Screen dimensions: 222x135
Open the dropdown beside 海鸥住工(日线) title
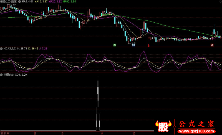pyautogui.click(x=19, y=2)
